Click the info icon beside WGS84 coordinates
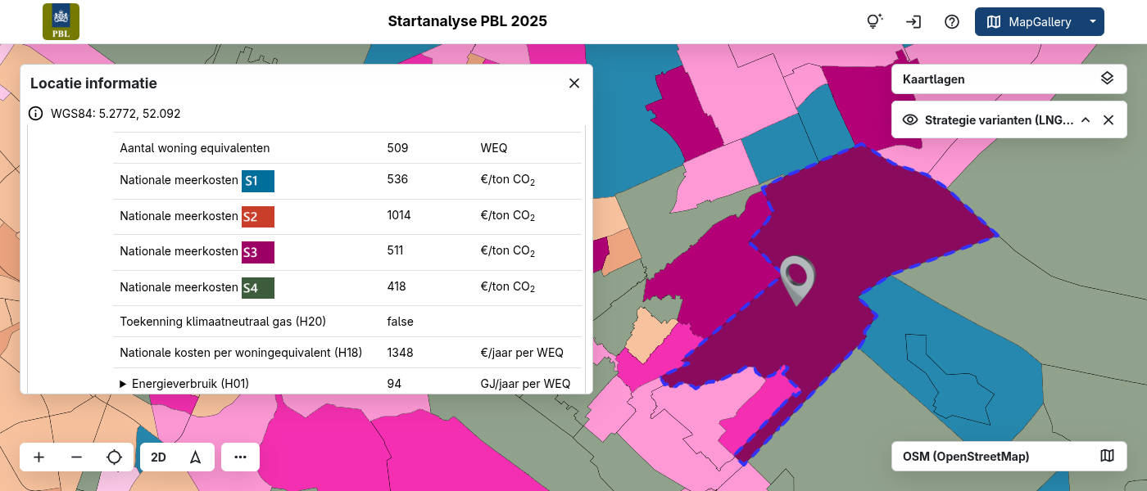Screen dimensions: 1147x491 36,114
